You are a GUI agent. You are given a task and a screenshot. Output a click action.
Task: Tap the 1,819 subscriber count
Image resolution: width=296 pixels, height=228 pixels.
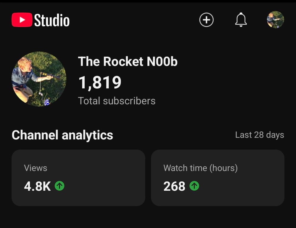(100, 82)
